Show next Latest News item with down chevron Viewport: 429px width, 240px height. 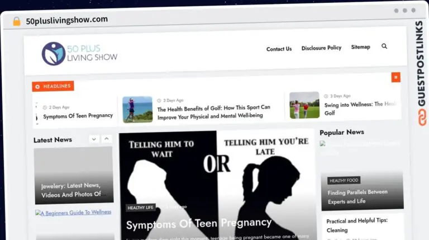[x=94, y=139]
